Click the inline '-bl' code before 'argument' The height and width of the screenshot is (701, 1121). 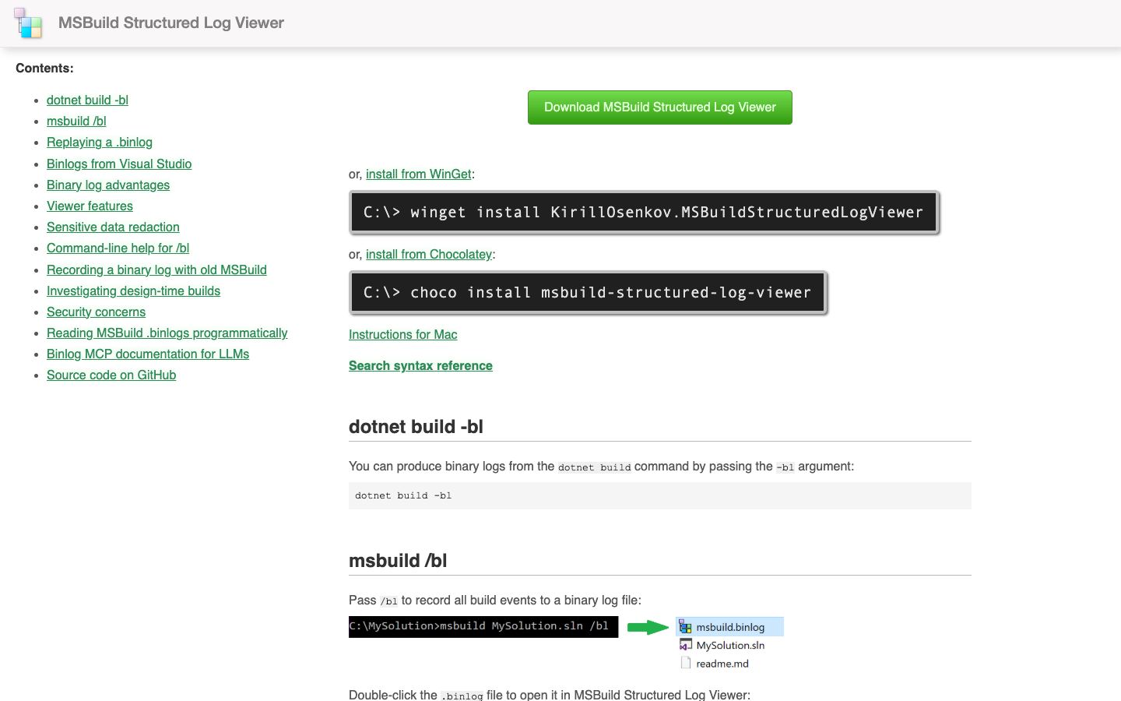click(785, 467)
